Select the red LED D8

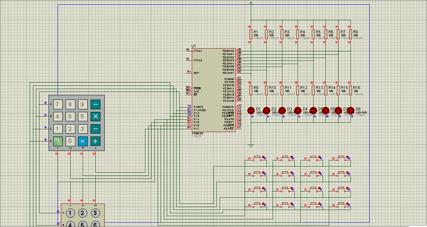351,110
